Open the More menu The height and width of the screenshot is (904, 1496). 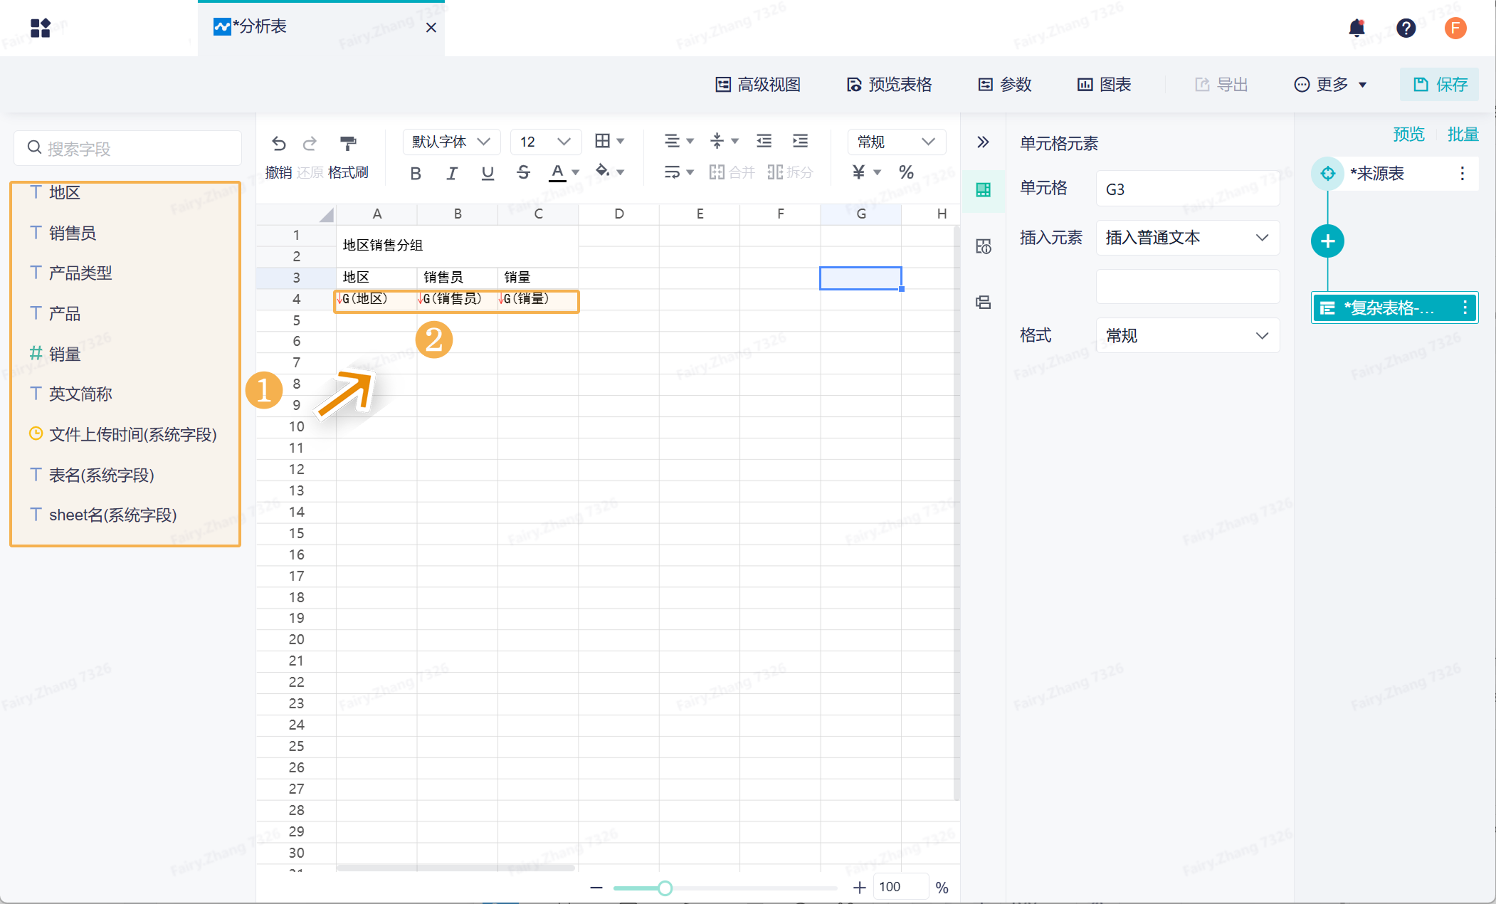pos(1329,85)
